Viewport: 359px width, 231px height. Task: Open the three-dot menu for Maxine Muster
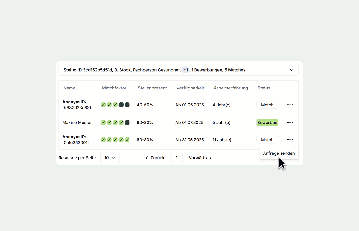pyautogui.click(x=290, y=123)
